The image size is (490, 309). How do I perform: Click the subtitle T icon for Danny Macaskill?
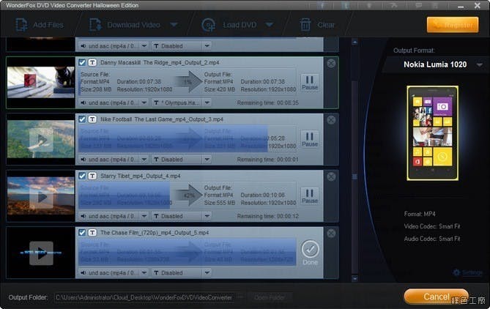(92, 62)
